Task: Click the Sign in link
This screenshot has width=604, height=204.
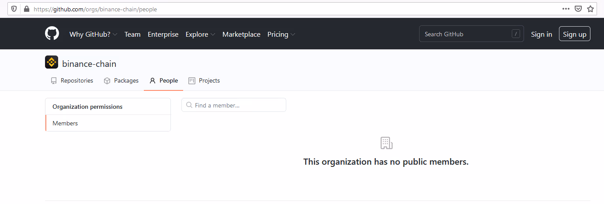Action: [541, 34]
